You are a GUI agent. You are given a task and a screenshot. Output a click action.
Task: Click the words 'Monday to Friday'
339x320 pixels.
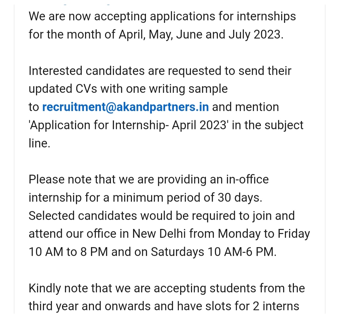264,234
